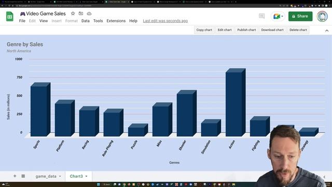Click the Download chart button

(272, 30)
